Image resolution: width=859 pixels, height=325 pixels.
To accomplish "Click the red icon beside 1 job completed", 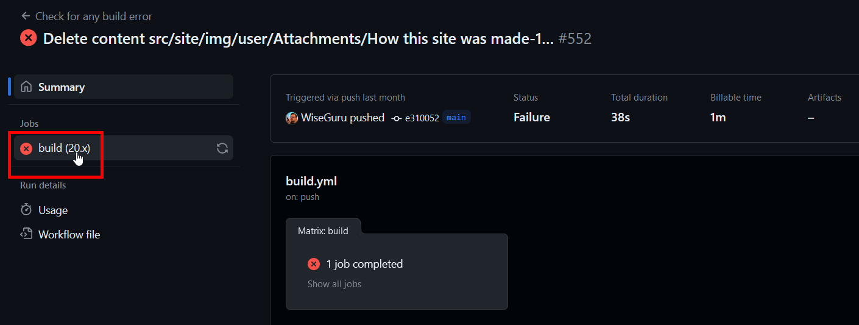I will [314, 264].
